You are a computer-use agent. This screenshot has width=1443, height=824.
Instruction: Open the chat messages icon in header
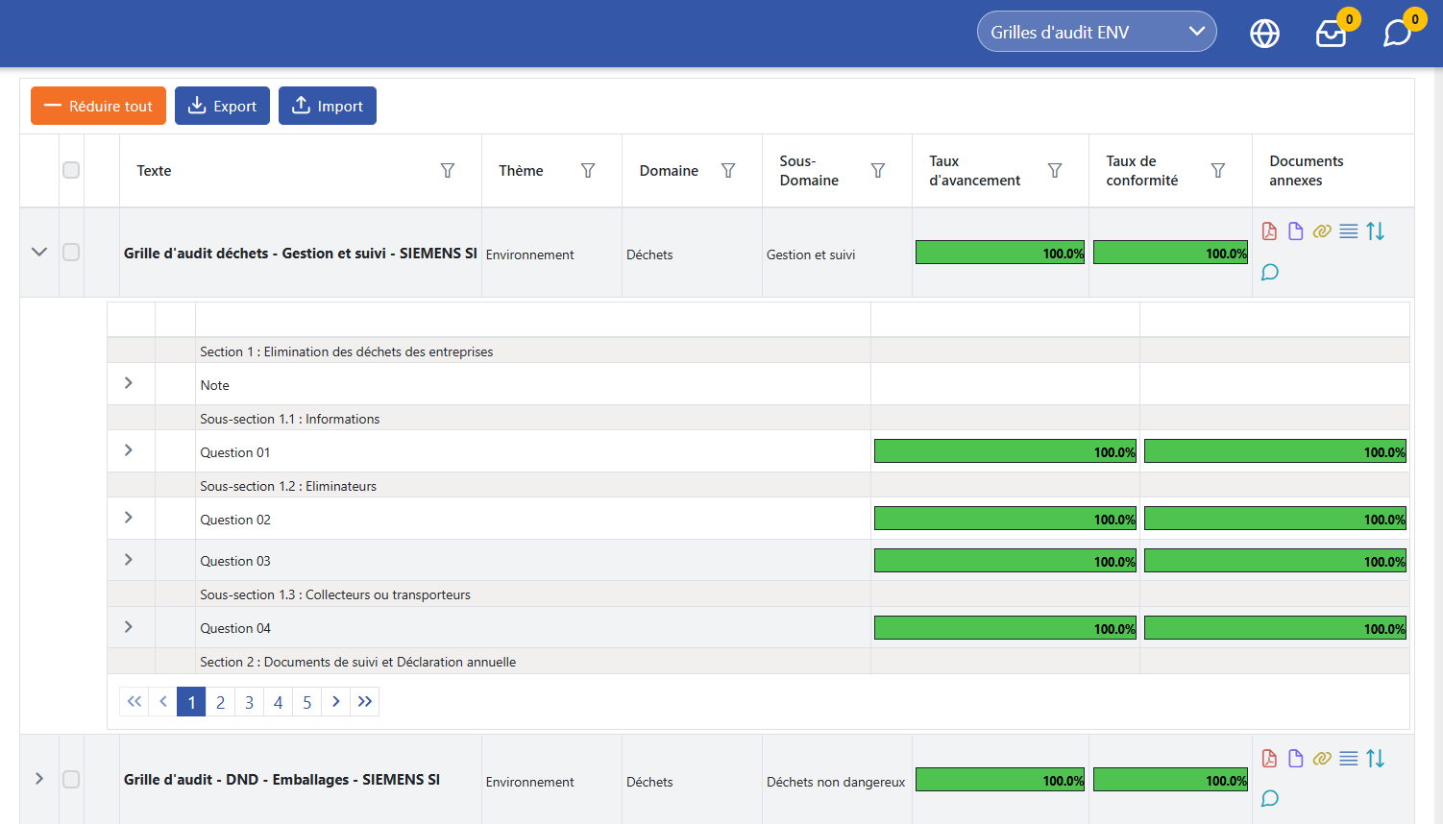click(x=1397, y=34)
